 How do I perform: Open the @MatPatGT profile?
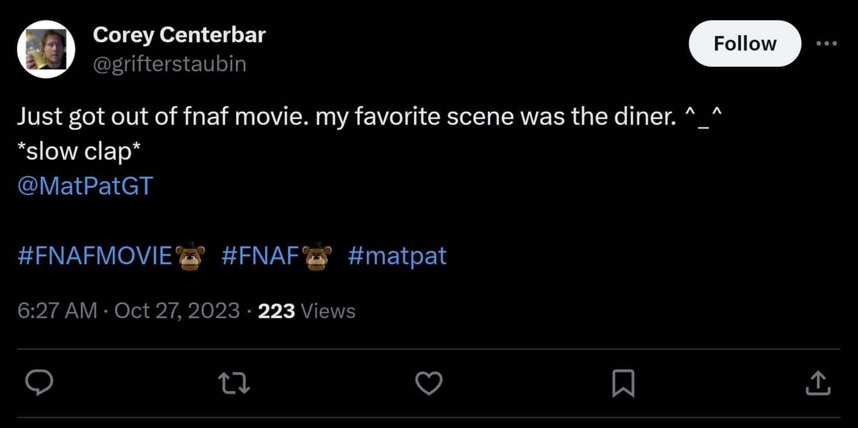[x=84, y=186]
